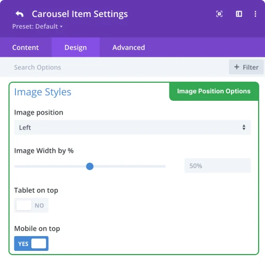
Task: Click the Image Width slider handle
Action: pos(90,167)
